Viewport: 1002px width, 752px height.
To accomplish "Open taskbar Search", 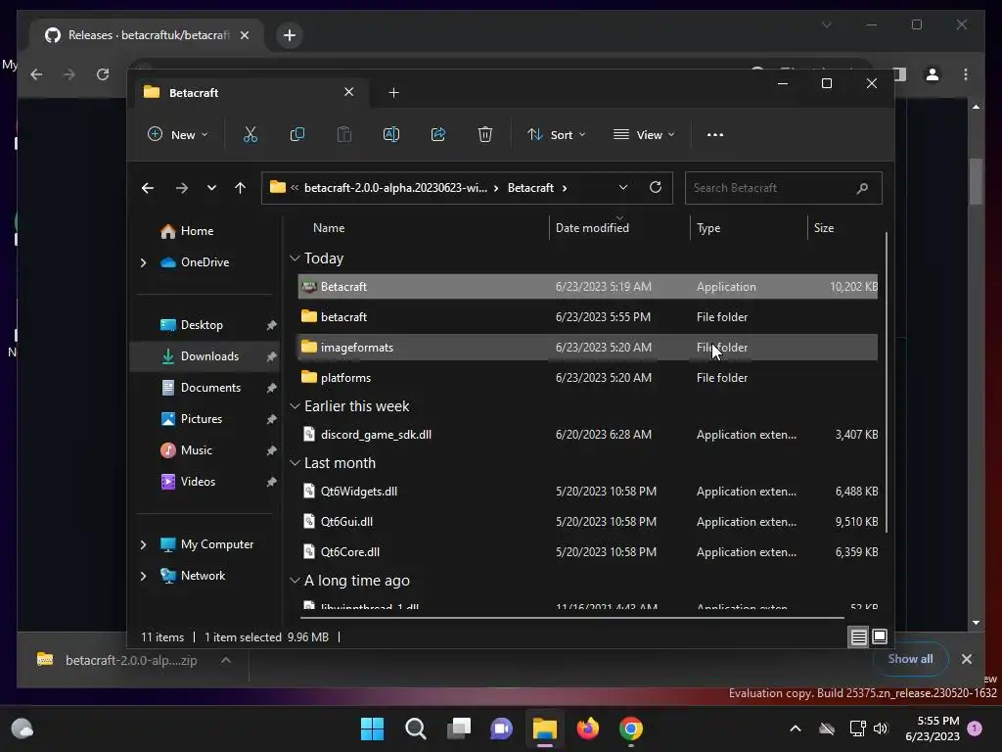I will pyautogui.click(x=415, y=728).
